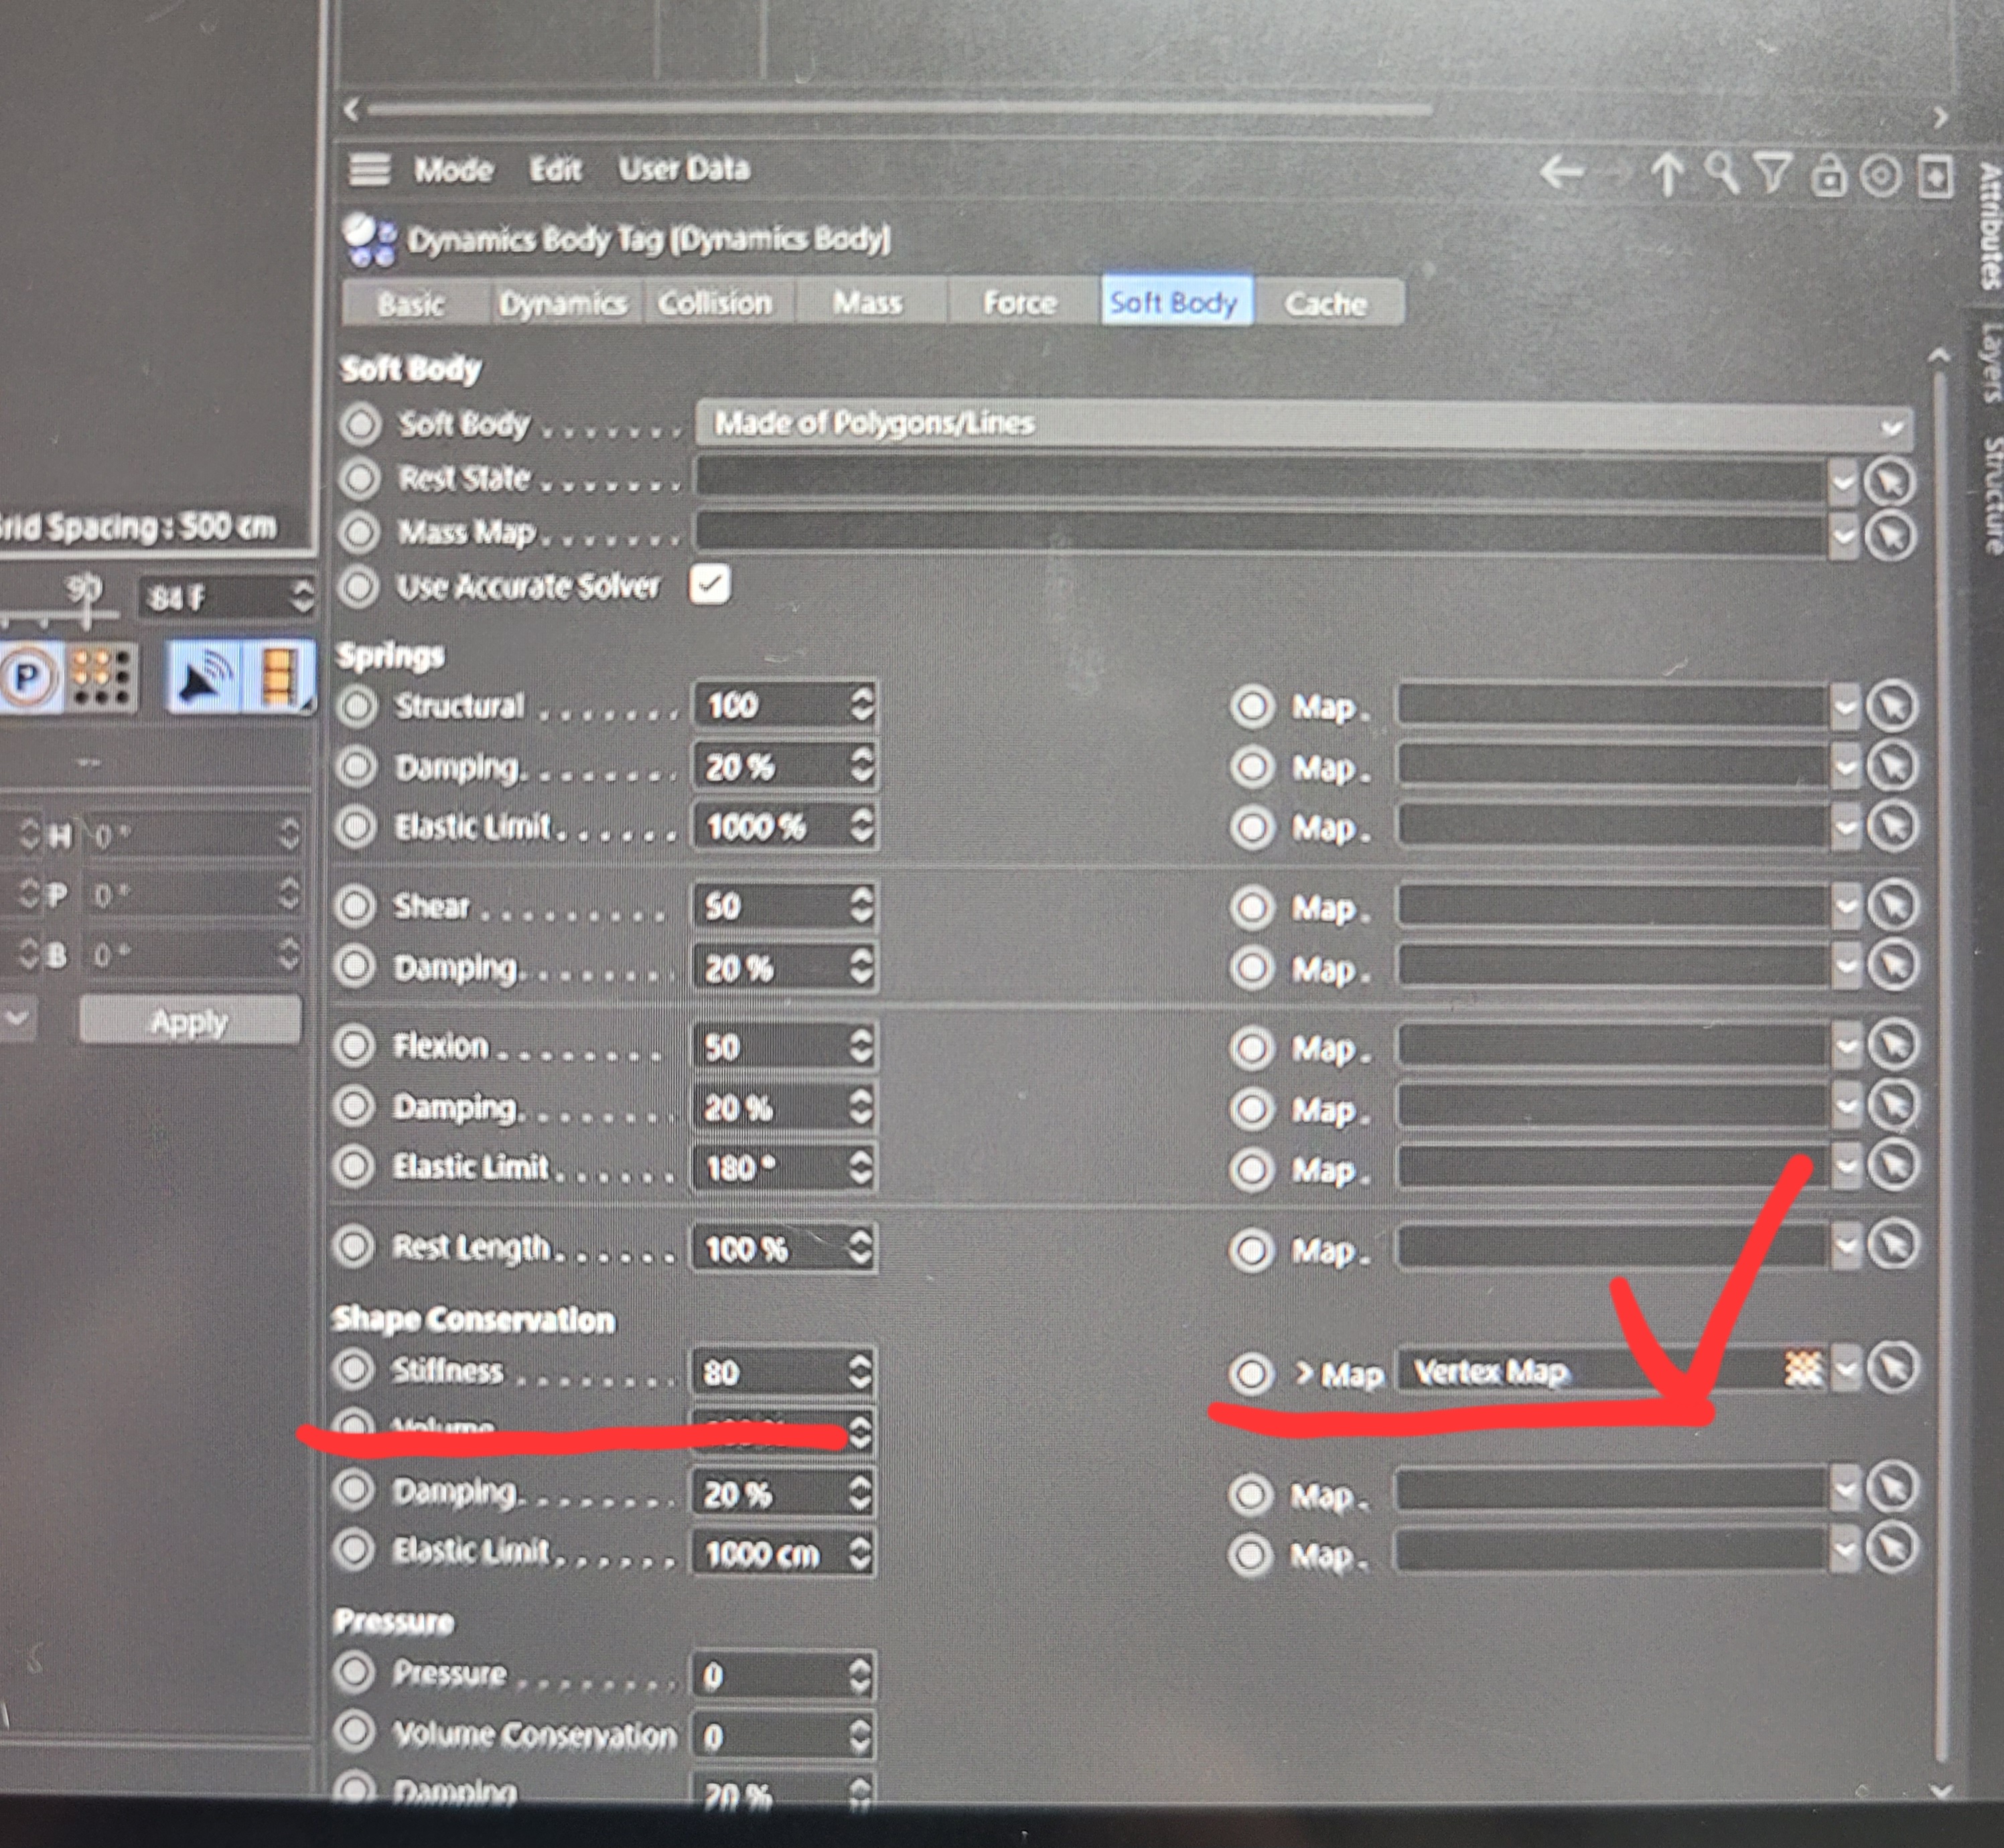Switch to the Force tab
Screen dimensions: 2004x1848
pyautogui.click(x=1020, y=302)
